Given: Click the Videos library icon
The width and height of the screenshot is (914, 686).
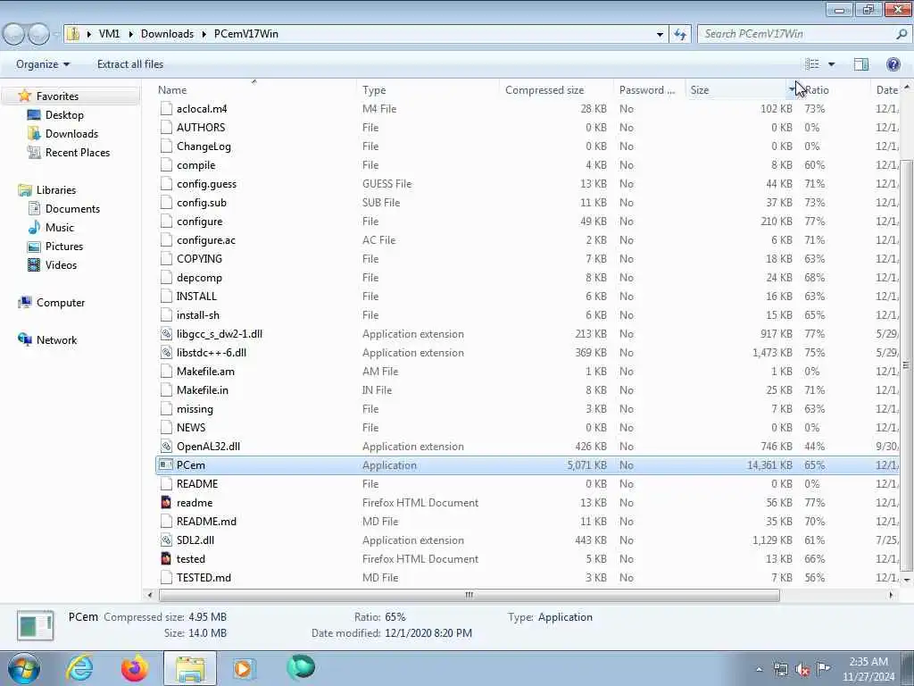Looking at the screenshot, I should (x=34, y=264).
